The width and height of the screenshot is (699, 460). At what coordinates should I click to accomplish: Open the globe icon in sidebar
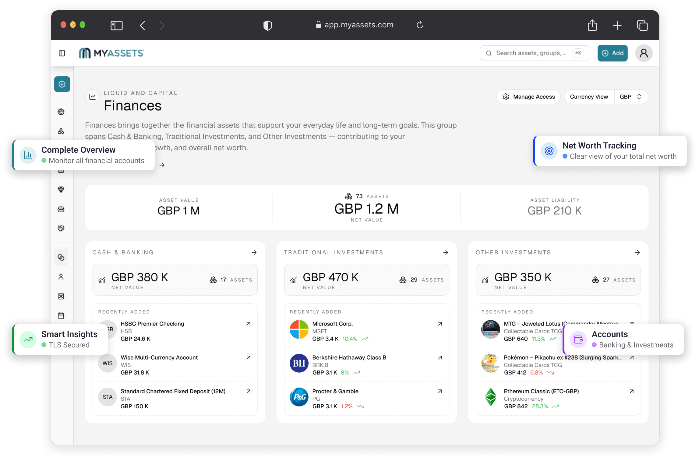[61, 112]
